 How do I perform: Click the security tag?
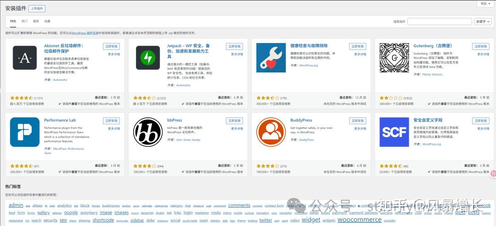(51, 220)
